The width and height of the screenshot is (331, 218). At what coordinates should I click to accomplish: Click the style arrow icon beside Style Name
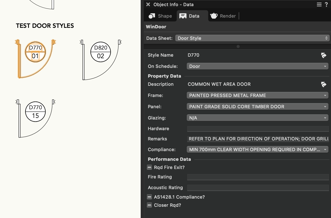[324, 55]
